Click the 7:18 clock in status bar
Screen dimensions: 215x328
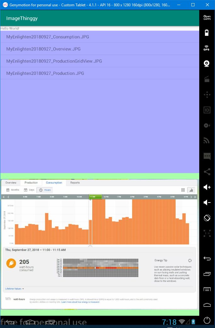pyautogui.click(x=169, y=322)
